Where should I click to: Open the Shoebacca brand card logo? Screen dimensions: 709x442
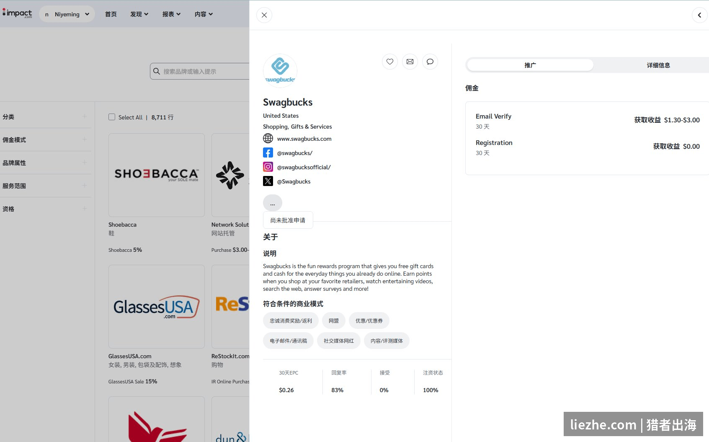157,175
